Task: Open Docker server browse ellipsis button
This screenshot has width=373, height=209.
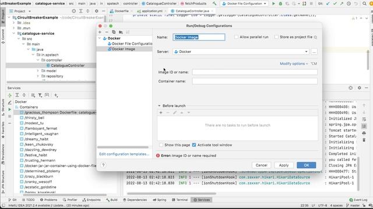Action: [314, 52]
